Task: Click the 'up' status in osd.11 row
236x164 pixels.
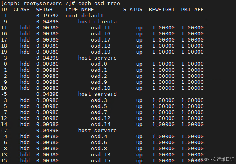Action: (x=139, y=28)
